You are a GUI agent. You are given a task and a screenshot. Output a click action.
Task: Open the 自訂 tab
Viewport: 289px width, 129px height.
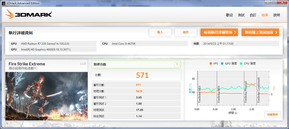click(x=253, y=15)
